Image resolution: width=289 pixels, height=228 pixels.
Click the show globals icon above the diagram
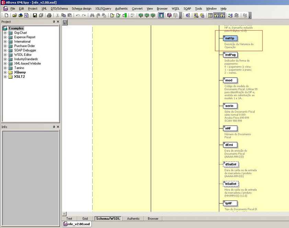tap(65, 22)
